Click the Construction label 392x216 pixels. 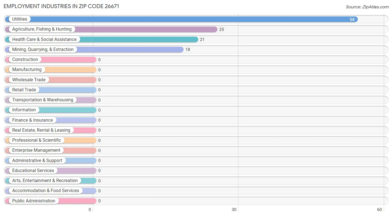25,60
